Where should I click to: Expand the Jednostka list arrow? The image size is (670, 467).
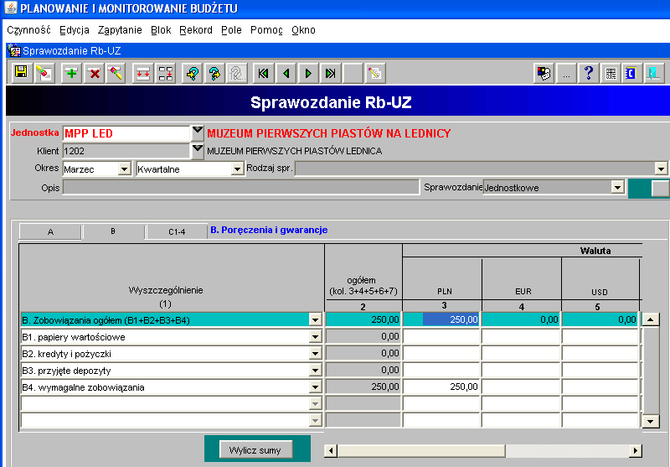pos(198,133)
